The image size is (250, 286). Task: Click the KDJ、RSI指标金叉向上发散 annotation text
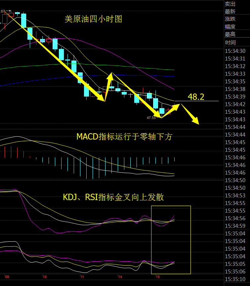(113, 197)
